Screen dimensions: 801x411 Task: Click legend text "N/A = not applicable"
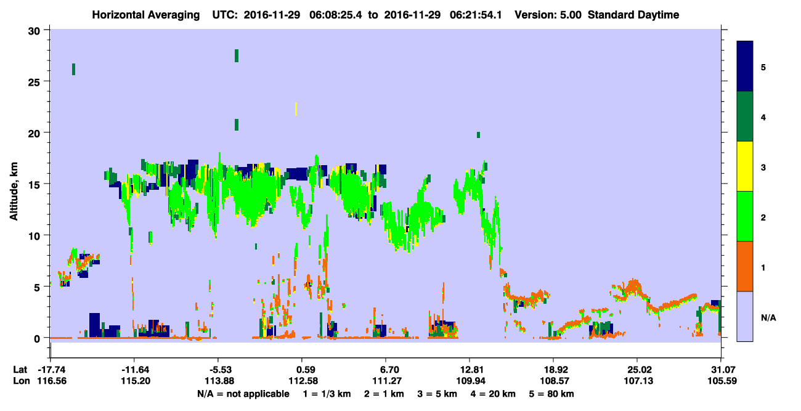click(243, 394)
